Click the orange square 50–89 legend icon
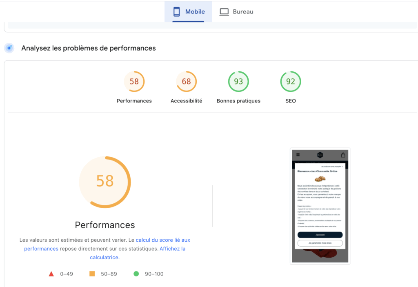Screen dimensions: 418x287 tap(92, 274)
